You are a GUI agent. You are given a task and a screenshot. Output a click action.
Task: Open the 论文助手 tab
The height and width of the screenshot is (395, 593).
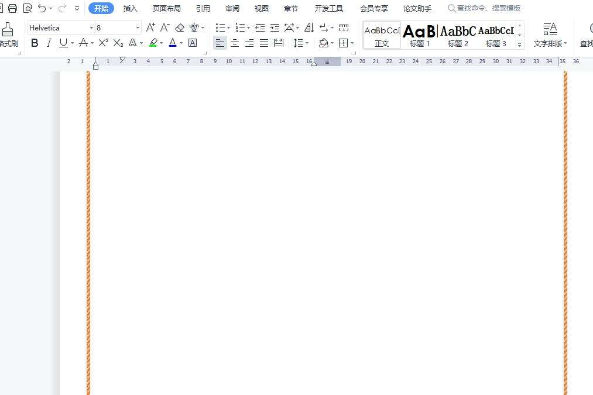point(417,8)
